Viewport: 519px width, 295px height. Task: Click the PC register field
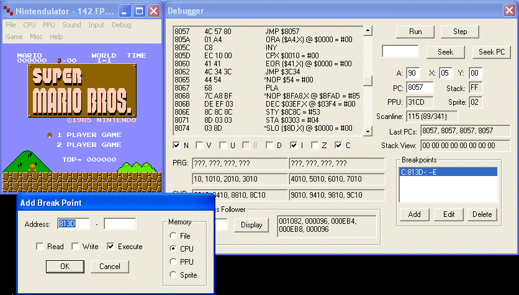(420, 87)
